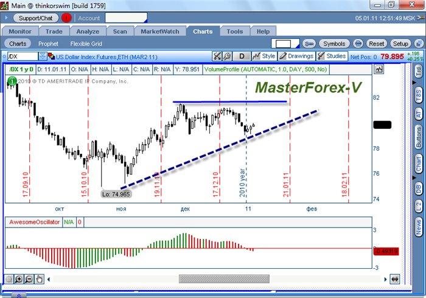
Task: Click the grey circle icon left of zoom tools
Action: click(9, 279)
